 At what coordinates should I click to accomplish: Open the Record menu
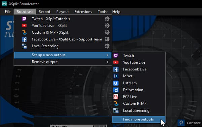pos(44,12)
